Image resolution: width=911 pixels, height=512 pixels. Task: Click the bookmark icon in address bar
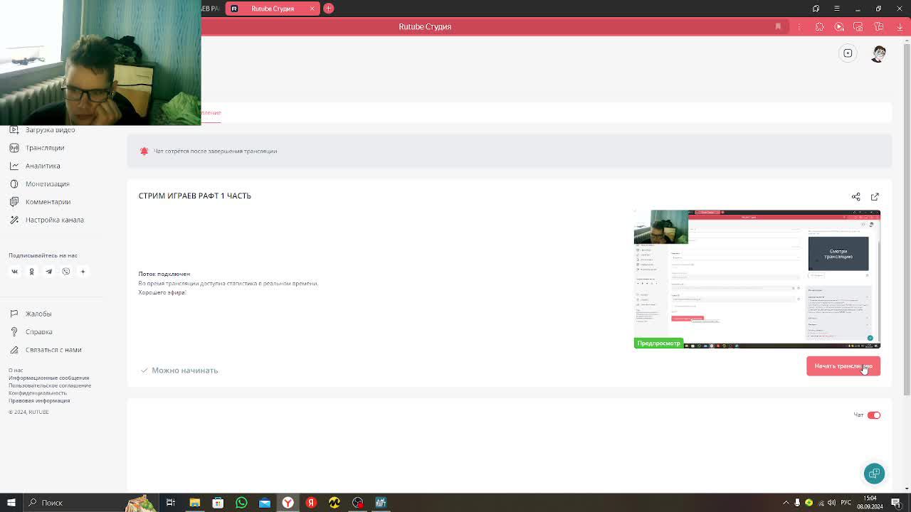point(778,26)
